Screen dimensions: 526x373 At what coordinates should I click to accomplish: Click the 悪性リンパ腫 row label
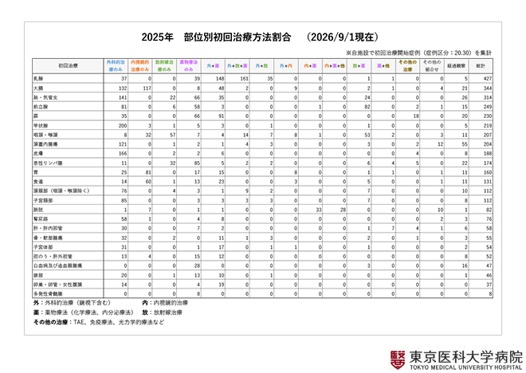48,163
